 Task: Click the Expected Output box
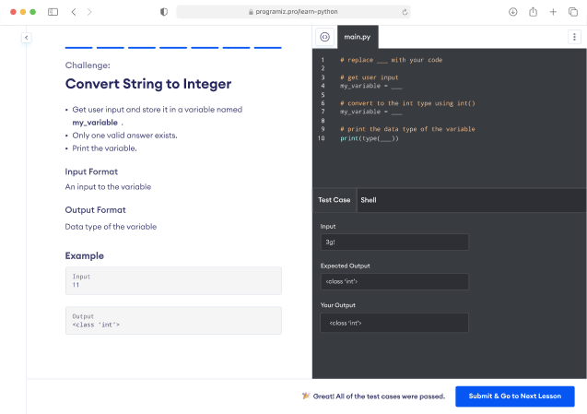(394, 281)
